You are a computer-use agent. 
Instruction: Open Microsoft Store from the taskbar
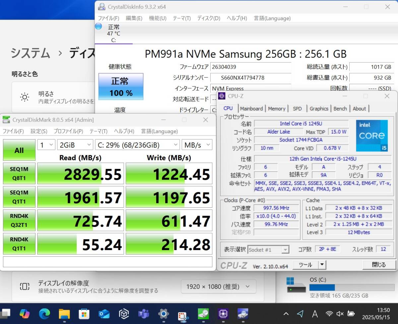(84, 313)
